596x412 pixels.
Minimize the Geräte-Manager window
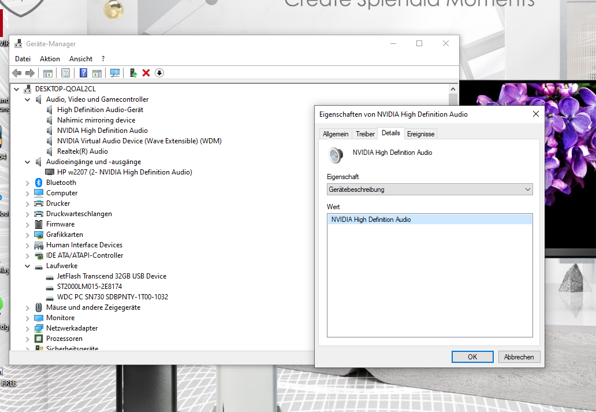pyautogui.click(x=393, y=43)
